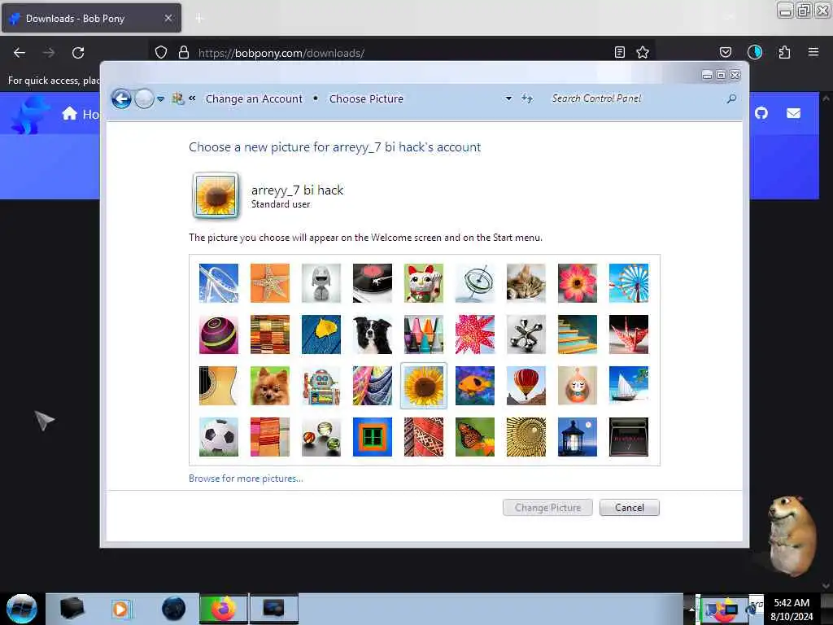Bookmark this page with star icon

pos(643,52)
